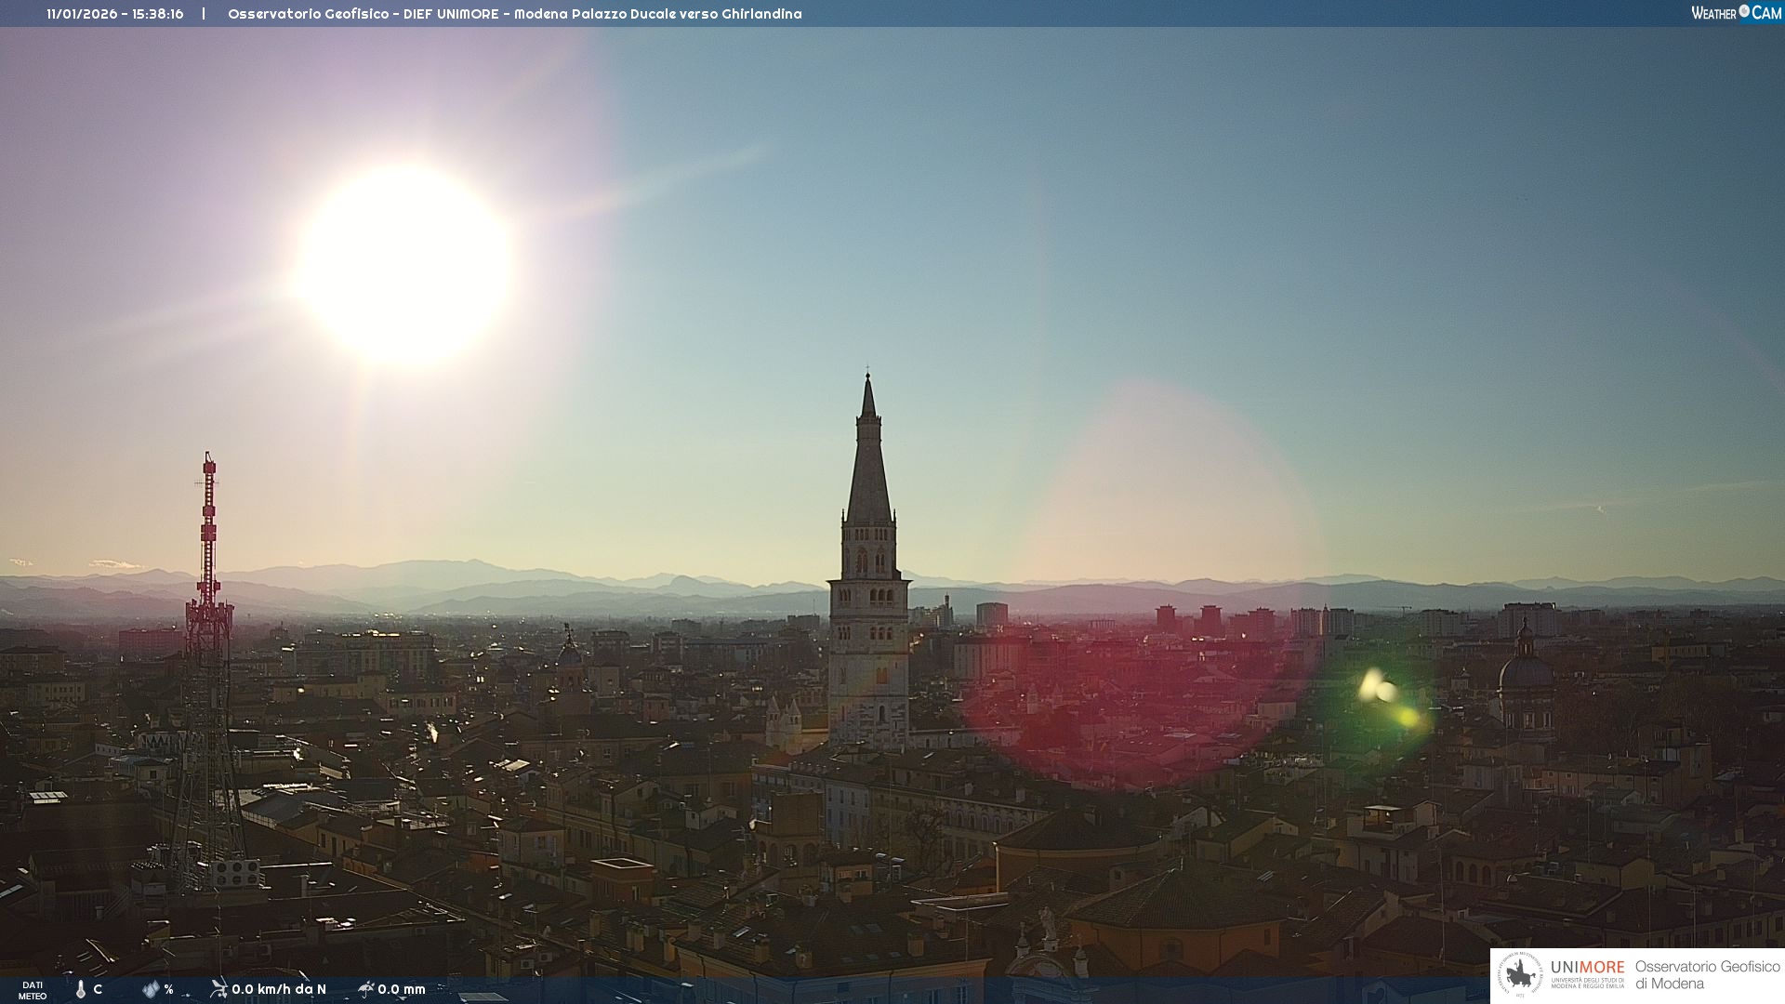Image resolution: width=1785 pixels, height=1004 pixels.
Task: Click the humidity water drops icon
Action: pos(151,989)
